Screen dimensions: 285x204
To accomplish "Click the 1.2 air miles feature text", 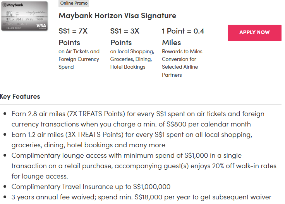I will click(132, 140).
